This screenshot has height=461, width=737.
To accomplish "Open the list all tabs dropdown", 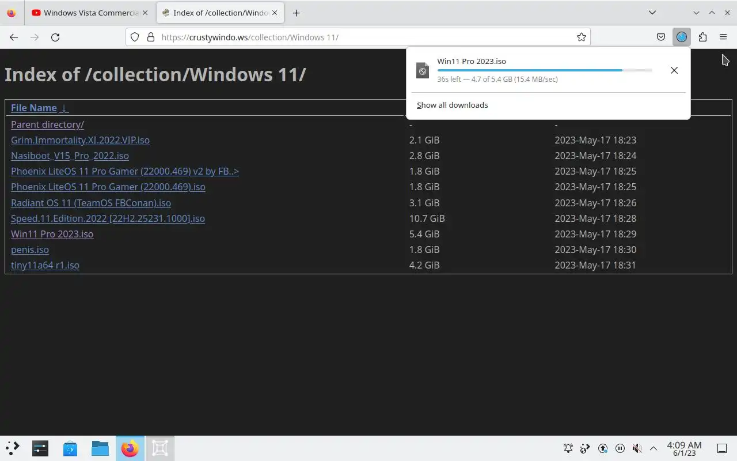I will (x=652, y=13).
